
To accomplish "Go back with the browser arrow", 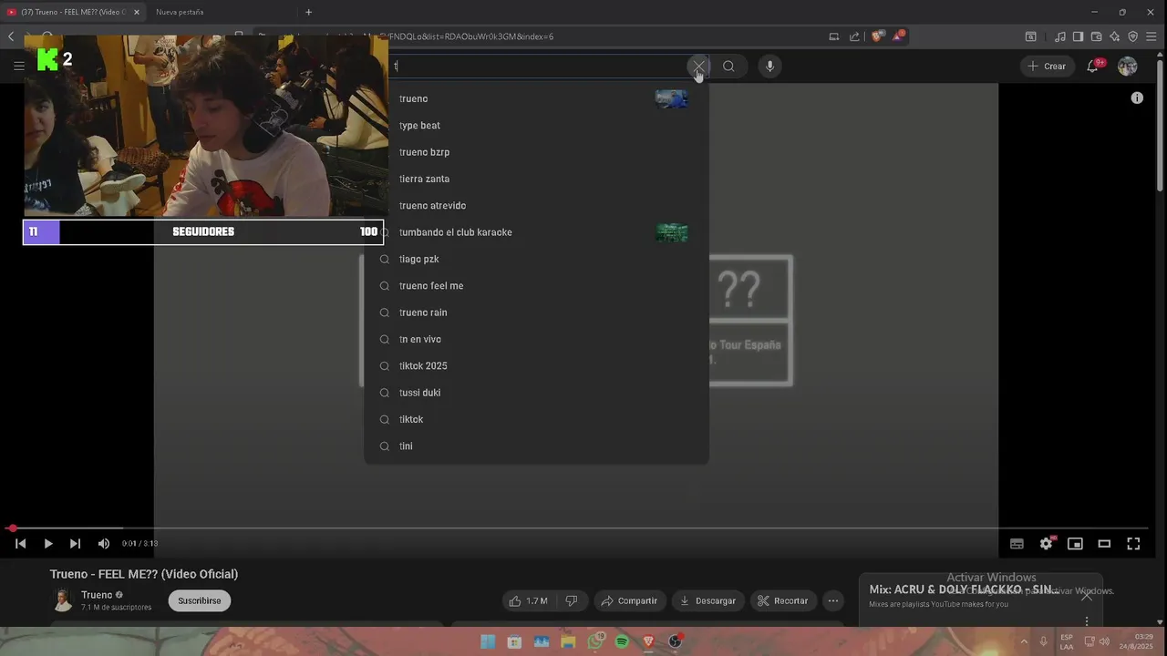I will tap(11, 36).
